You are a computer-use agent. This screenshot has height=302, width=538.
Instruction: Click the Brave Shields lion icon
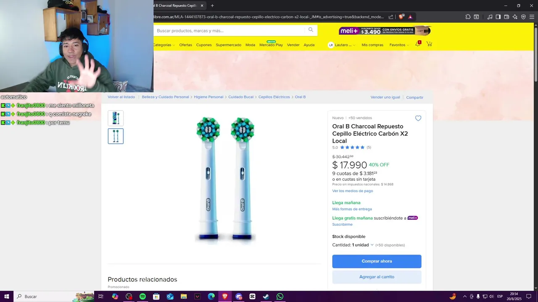(x=401, y=17)
